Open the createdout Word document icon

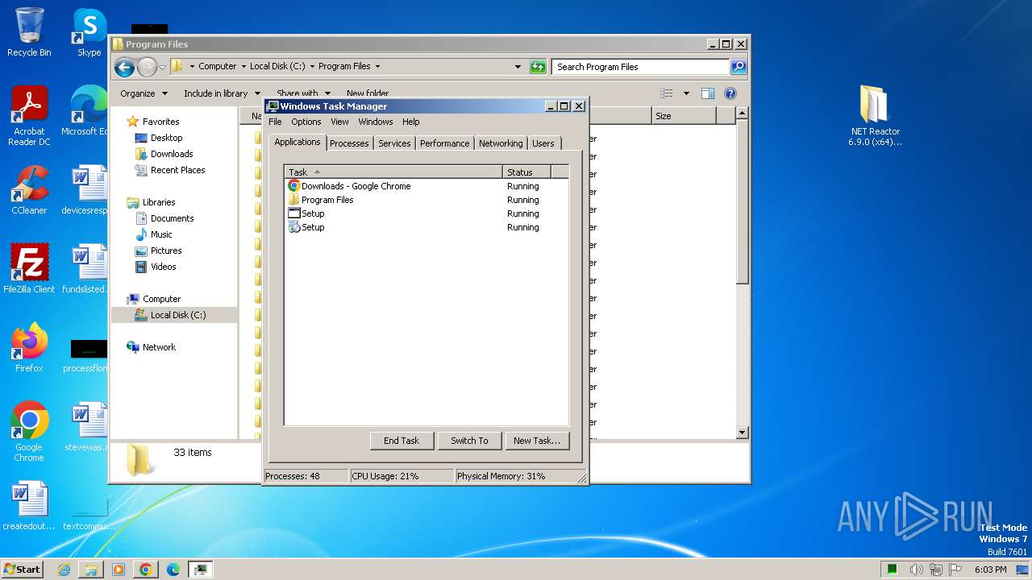pyautogui.click(x=29, y=506)
